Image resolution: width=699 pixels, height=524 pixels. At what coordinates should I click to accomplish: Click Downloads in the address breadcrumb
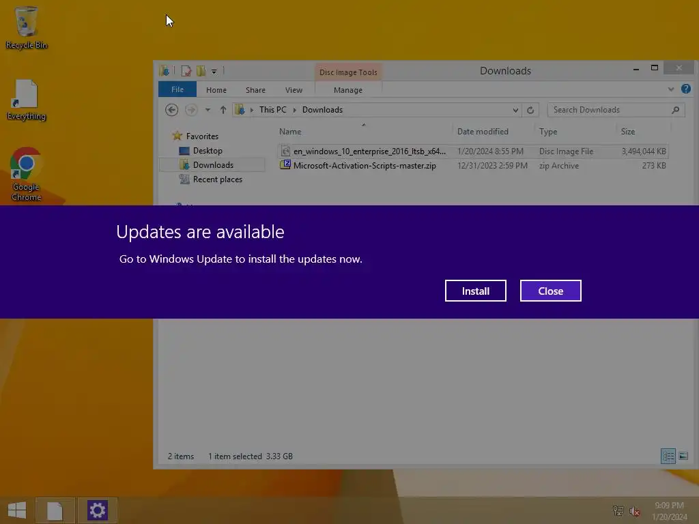tap(322, 110)
